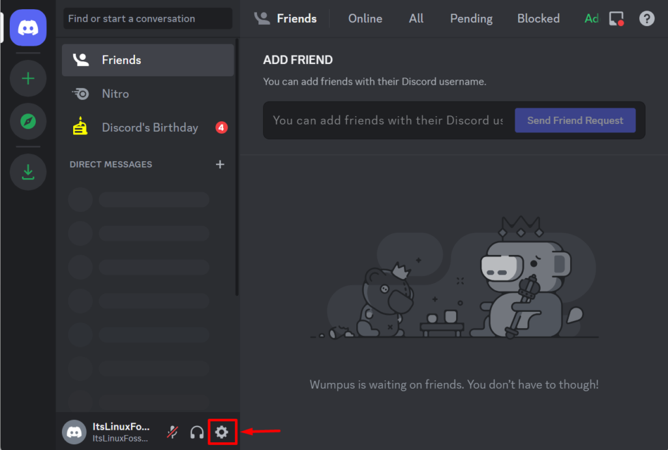Click the Discord's Birthday badge 4

point(222,128)
